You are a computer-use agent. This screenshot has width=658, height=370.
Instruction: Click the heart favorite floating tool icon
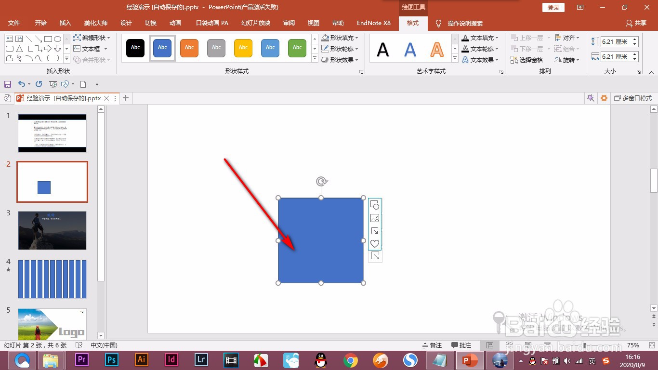(x=375, y=244)
